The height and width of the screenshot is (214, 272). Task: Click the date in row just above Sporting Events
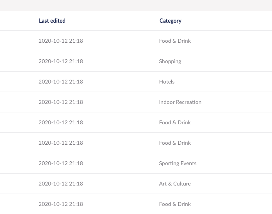tap(61, 143)
